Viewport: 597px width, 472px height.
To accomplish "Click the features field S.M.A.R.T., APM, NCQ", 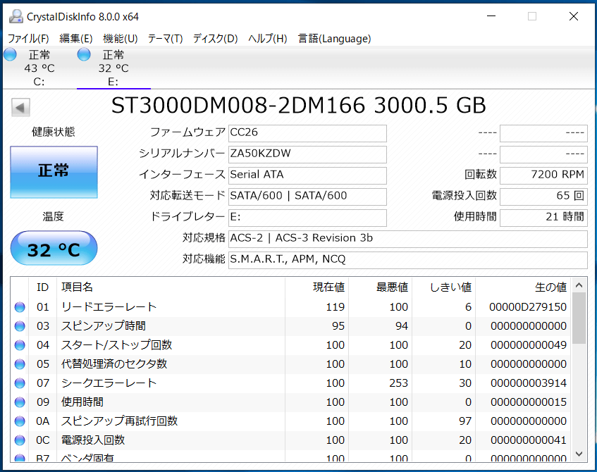I will click(408, 260).
